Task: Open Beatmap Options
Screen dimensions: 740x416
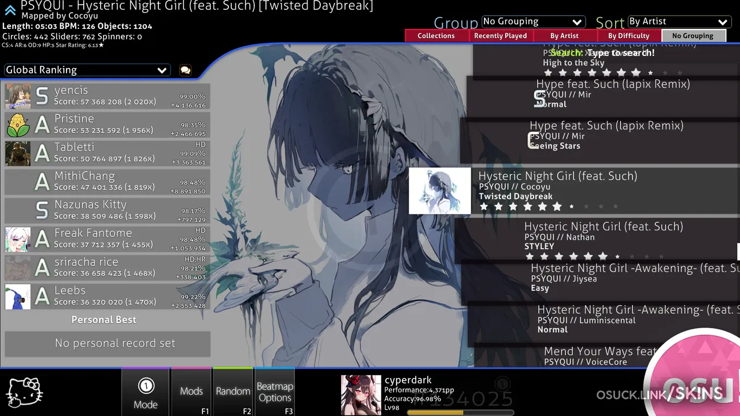Action: [x=275, y=392]
